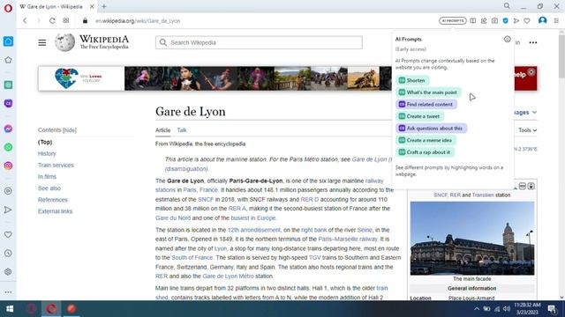Open the ChatGPT sidebar panel

click(x=8, y=85)
